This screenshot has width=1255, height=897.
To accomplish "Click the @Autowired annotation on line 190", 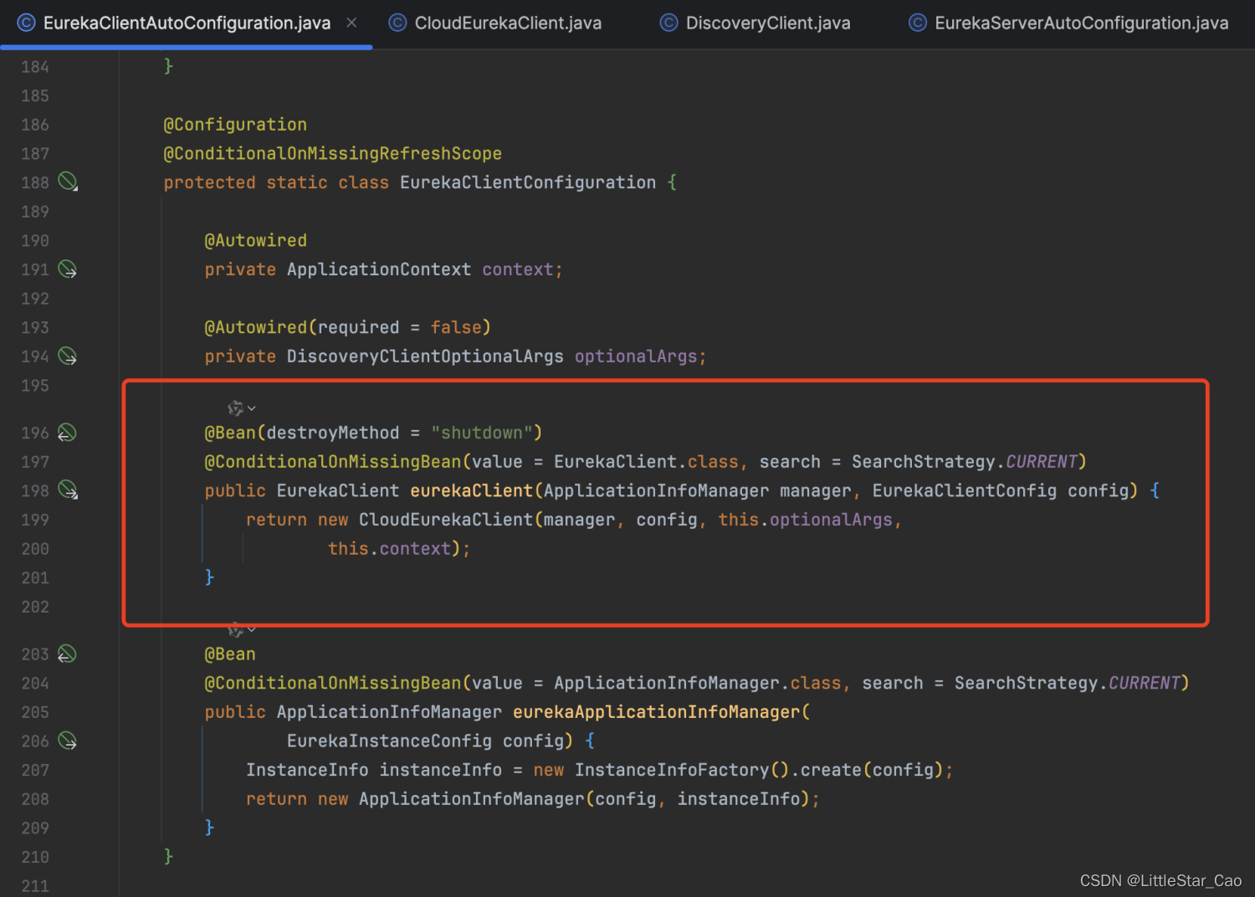I will click(256, 241).
